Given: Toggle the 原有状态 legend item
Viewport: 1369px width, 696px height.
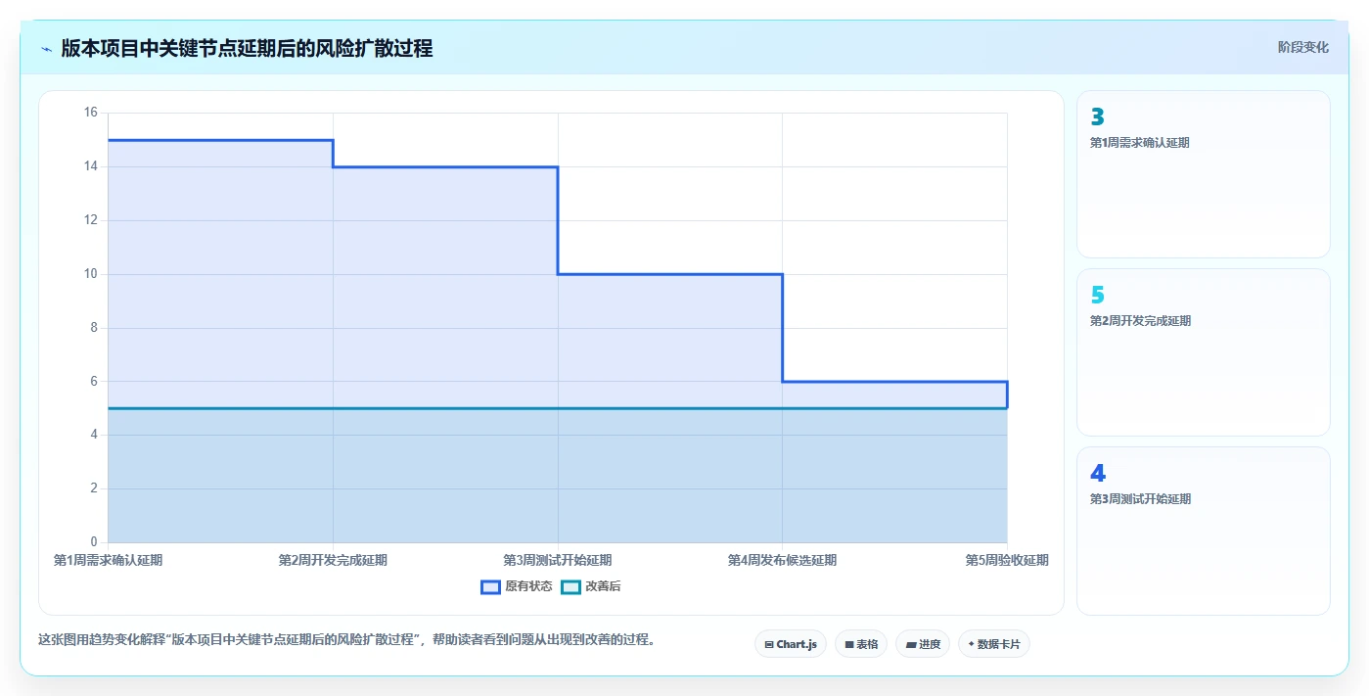Looking at the screenshot, I should point(517,586).
